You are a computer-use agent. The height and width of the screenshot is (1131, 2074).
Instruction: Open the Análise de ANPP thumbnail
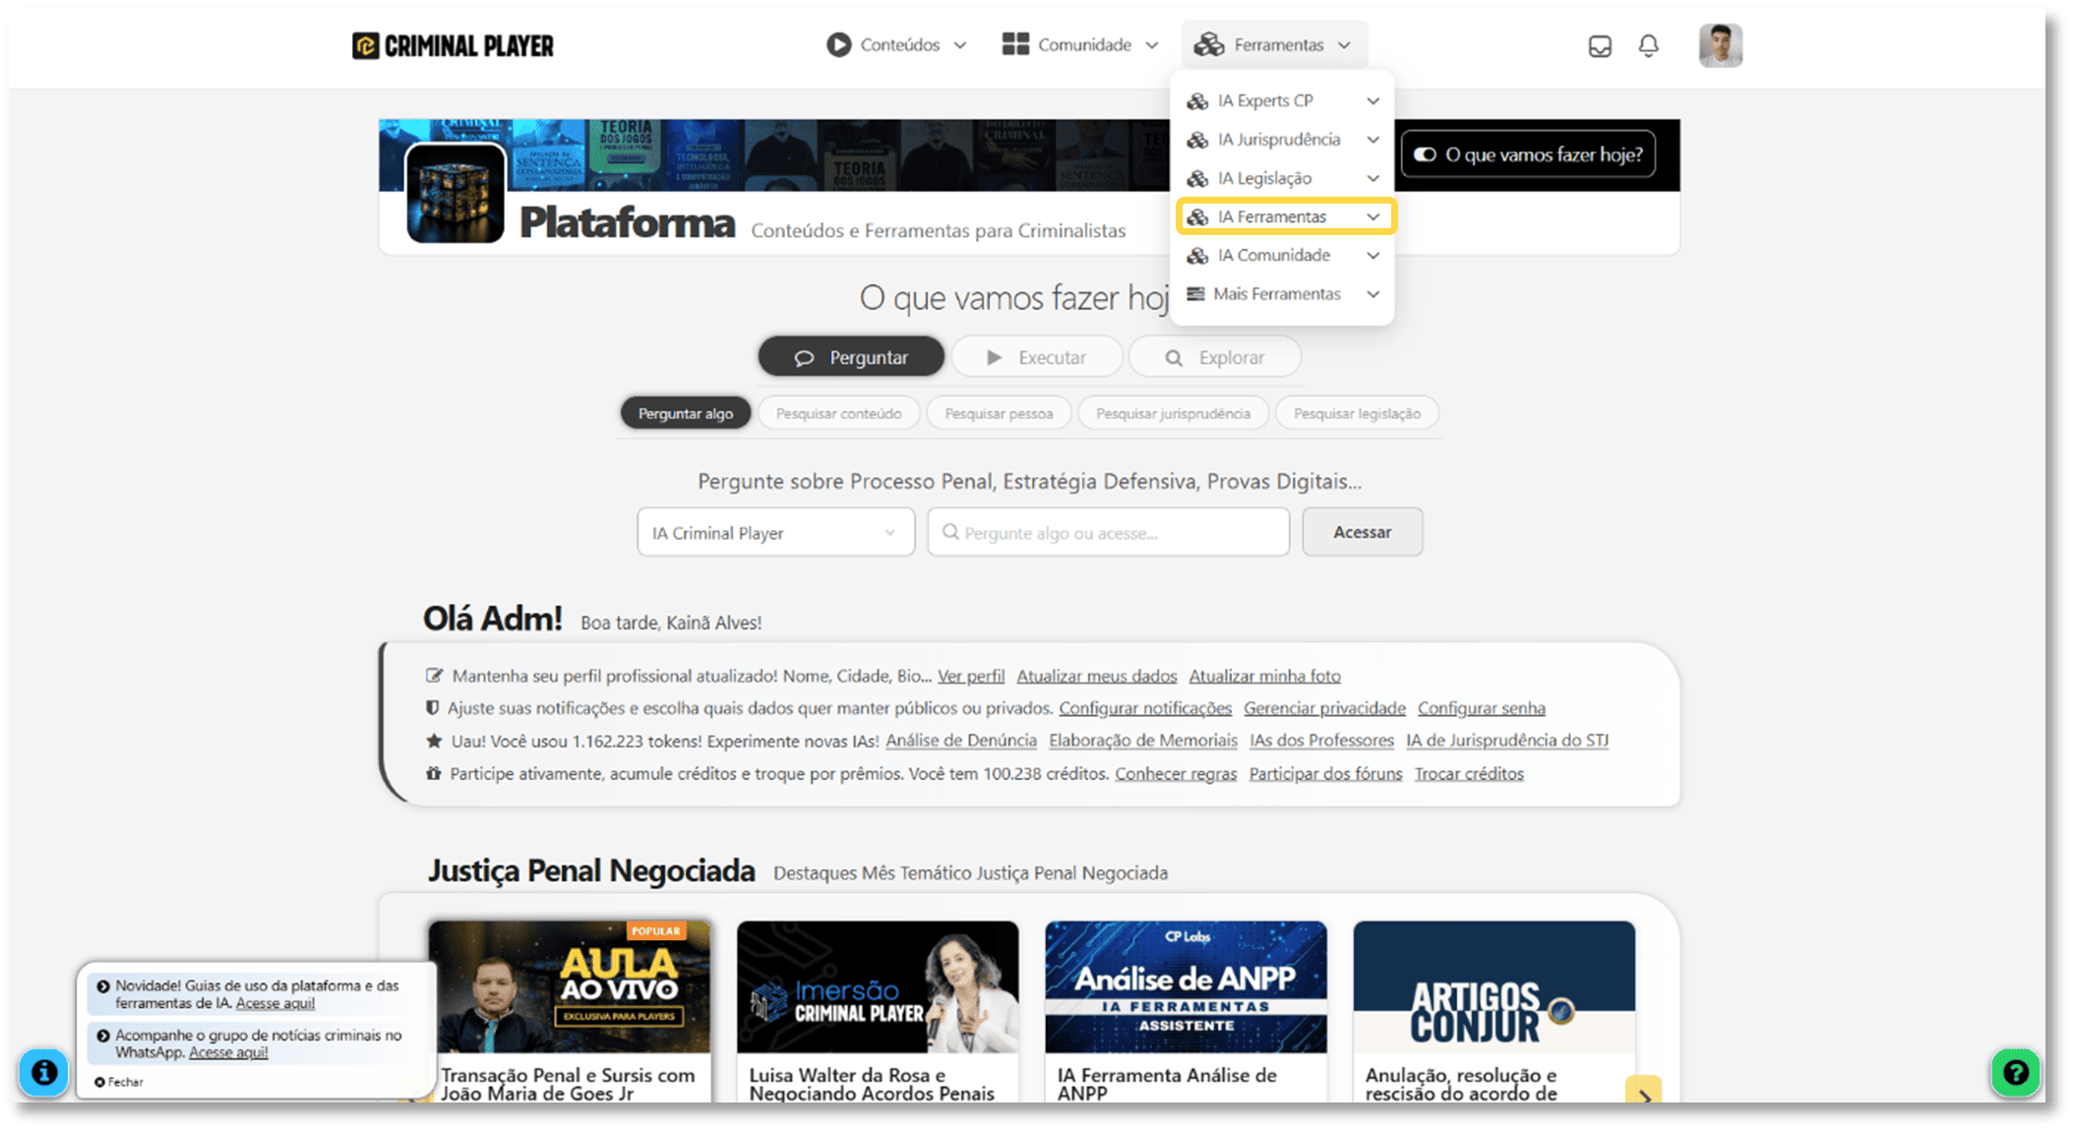1186,986
